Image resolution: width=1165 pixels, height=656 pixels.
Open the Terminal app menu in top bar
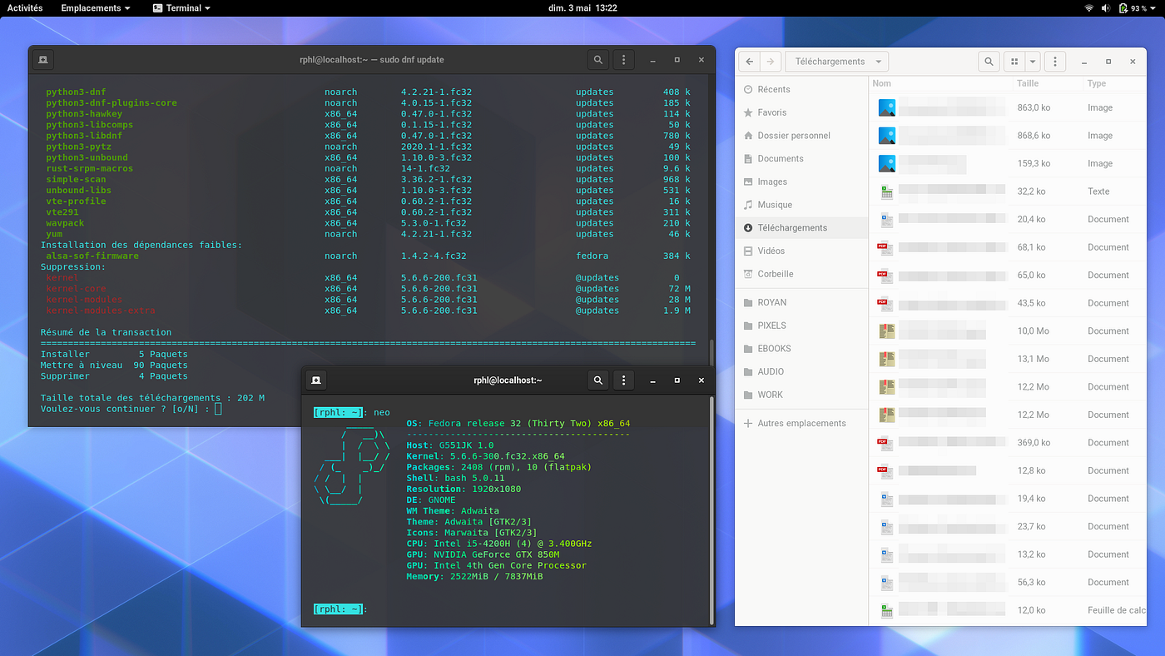(181, 8)
